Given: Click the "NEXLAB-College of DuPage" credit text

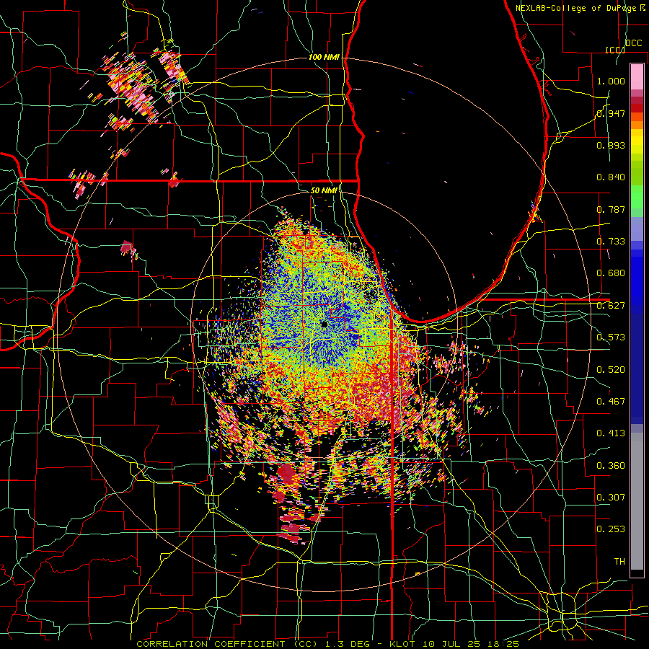Looking at the screenshot, I should (x=575, y=8).
